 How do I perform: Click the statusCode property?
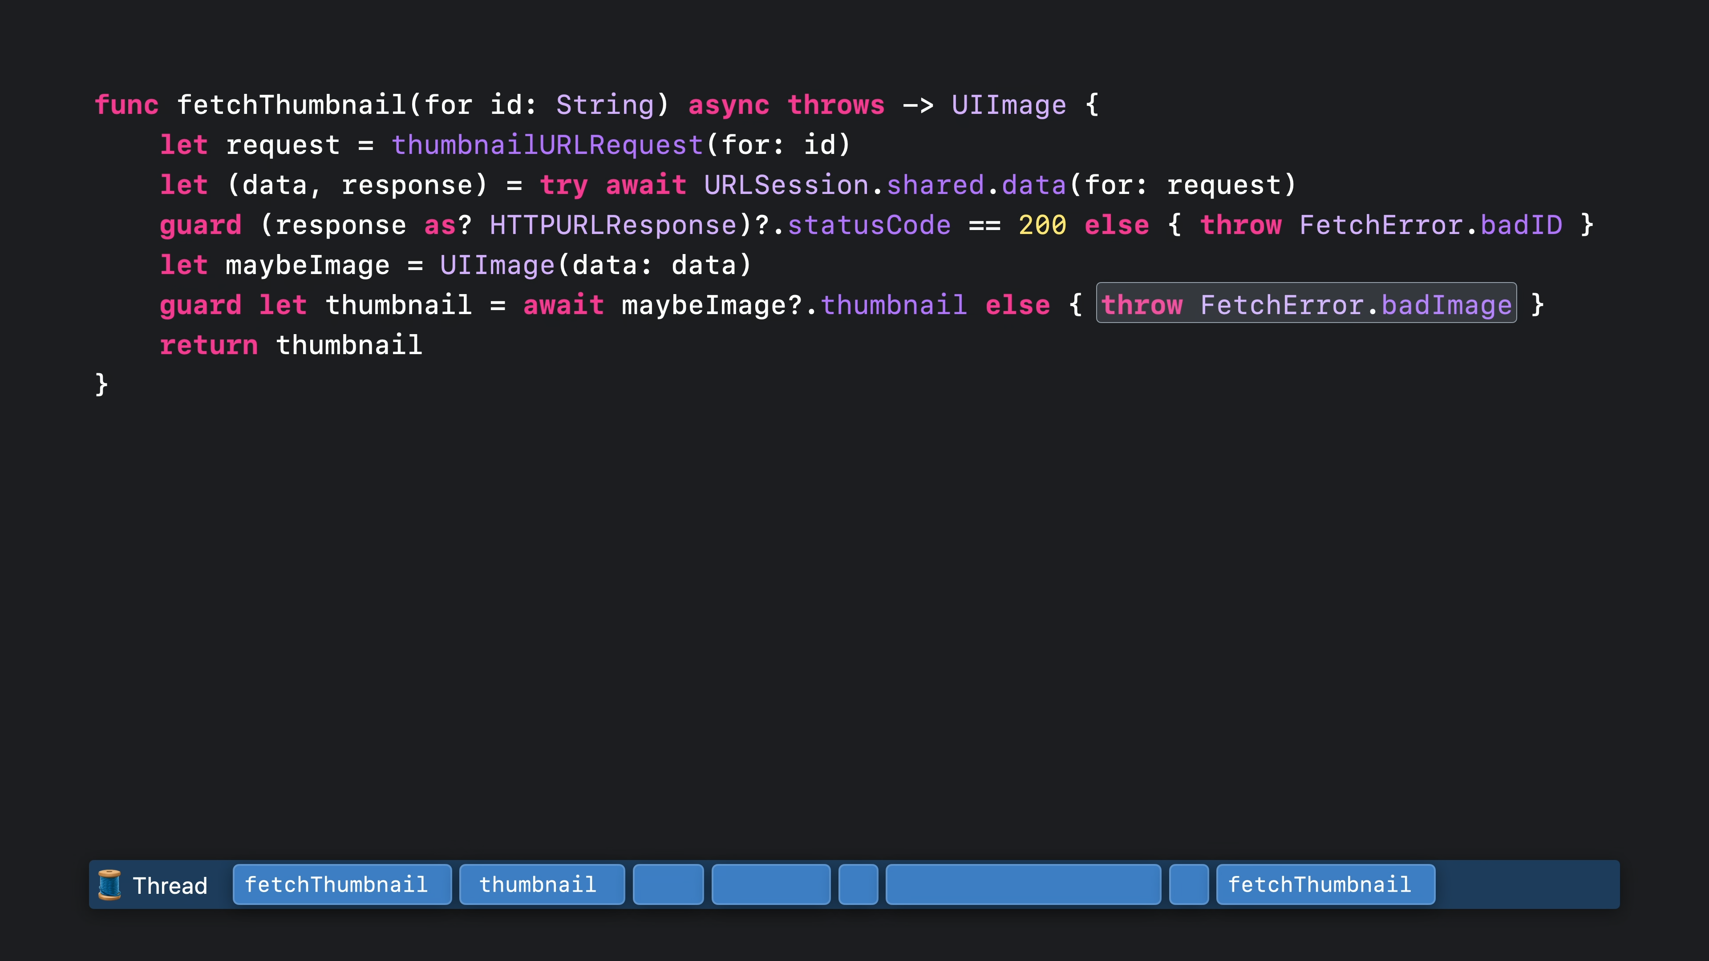[868, 225]
